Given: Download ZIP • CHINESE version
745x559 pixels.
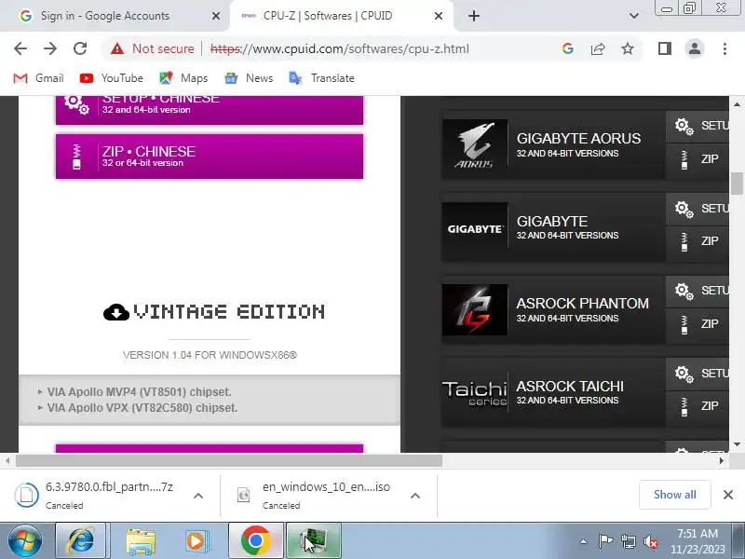Looking at the screenshot, I should [209, 157].
